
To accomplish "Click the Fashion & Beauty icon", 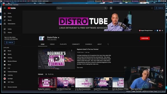I will 5,72.
